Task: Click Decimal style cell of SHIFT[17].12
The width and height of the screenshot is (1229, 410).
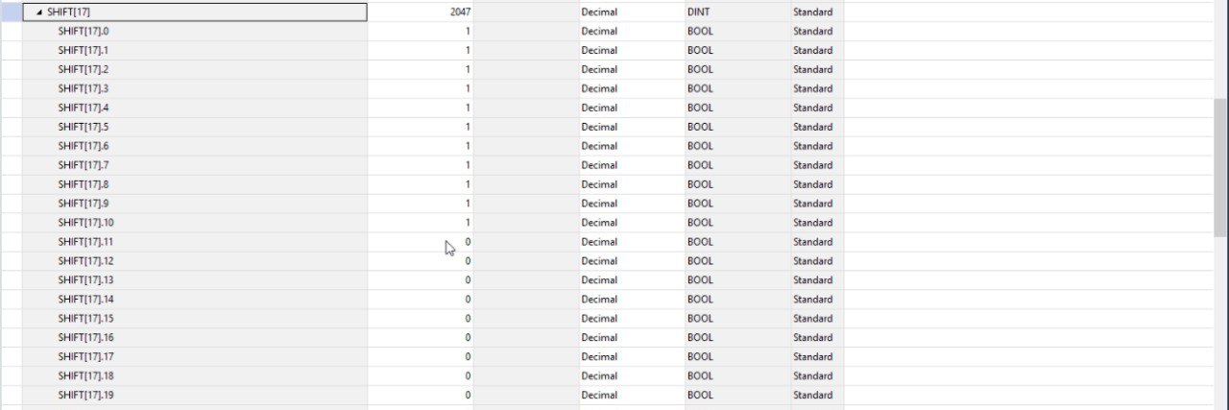Action: click(632, 261)
